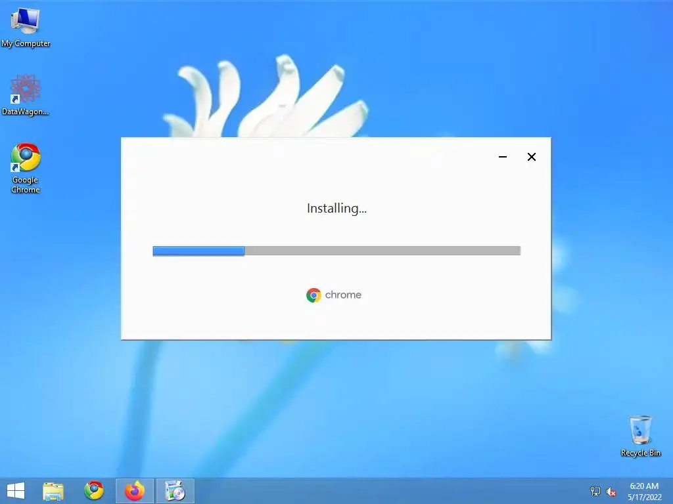Open Chrome from the taskbar

[x=94, y=491]
